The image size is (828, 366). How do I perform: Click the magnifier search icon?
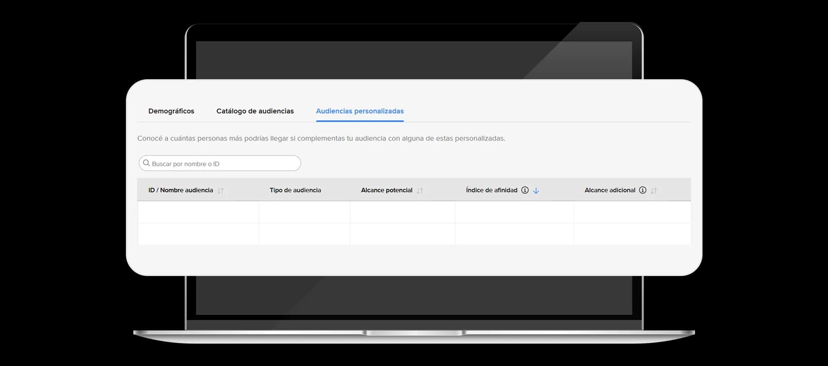(x=147, y=163)
